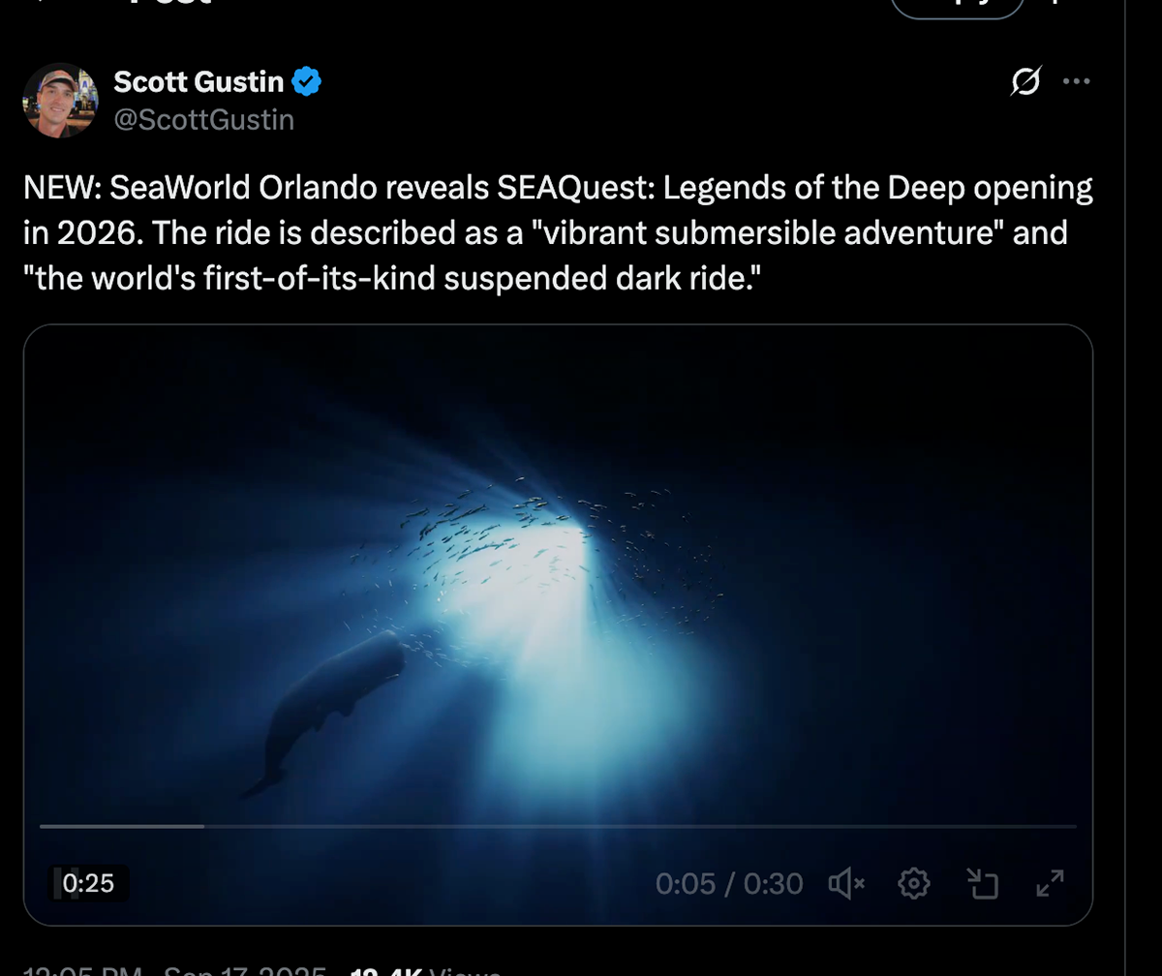Screen dimensions: 1162x976
Task: Open the three-dot more options menu
Action: tap(1076, 82)
